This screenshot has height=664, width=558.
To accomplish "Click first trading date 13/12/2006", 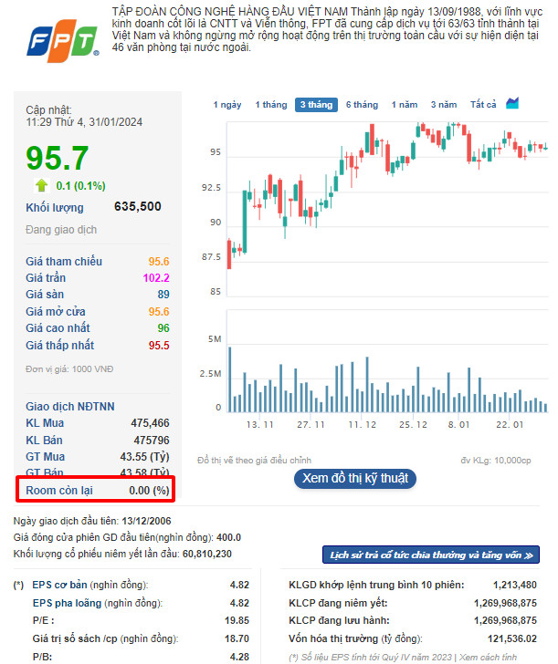I will coord(146,521).
